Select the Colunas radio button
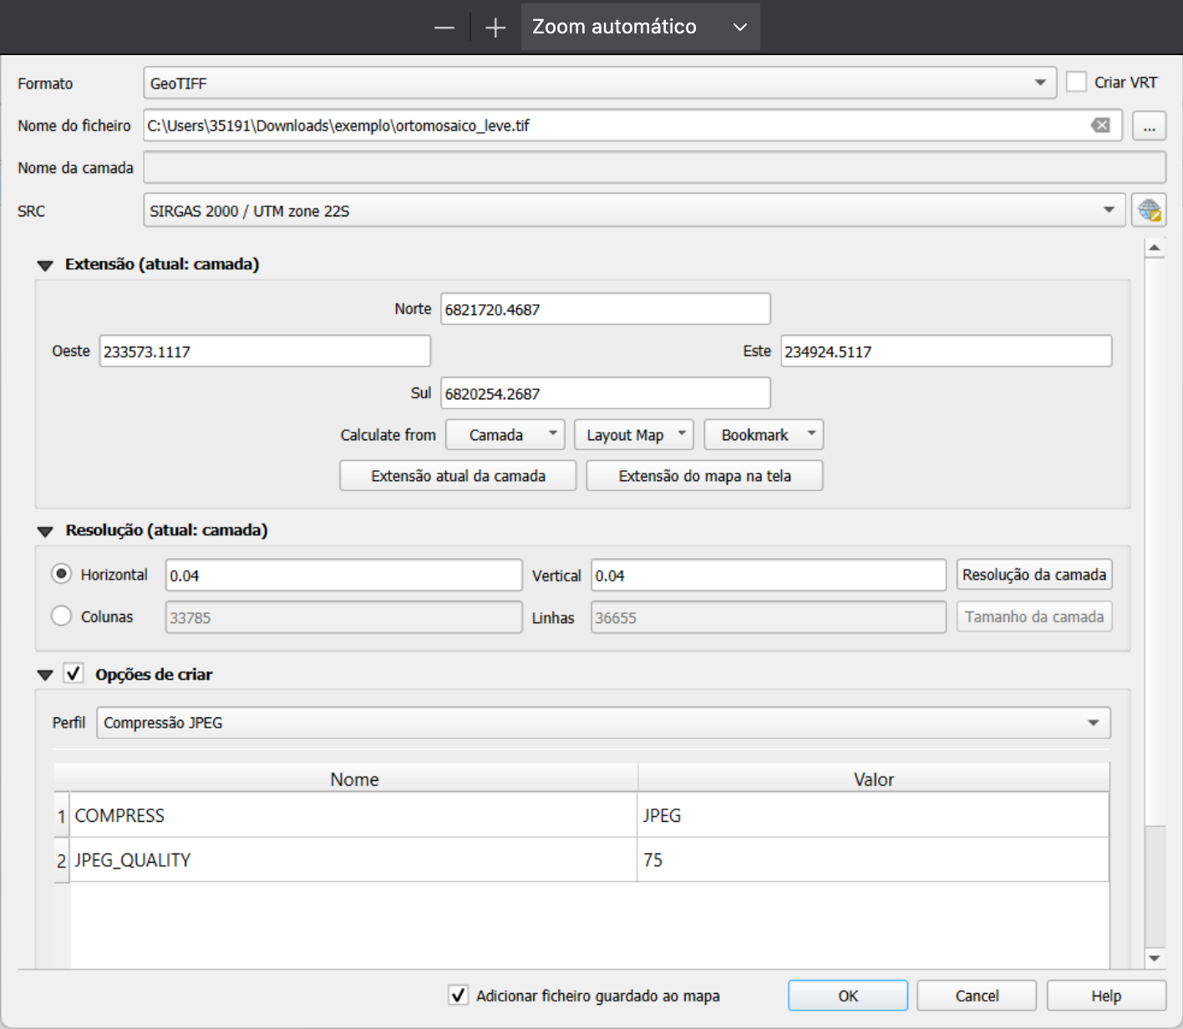Image resolution: width=1183 pixels, height=1029 pixels. click(62, 616)
